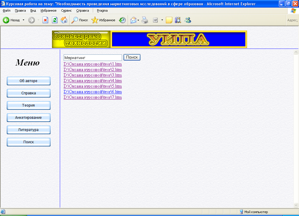Click the Анкетирование sidebar menu button

[x=29, y=118]
